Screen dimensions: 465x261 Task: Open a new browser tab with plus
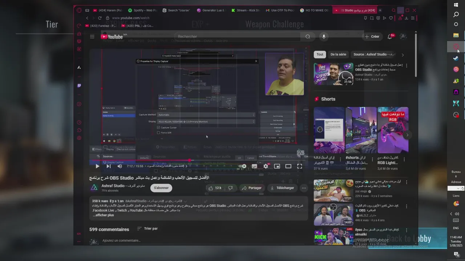pos(380,10)
